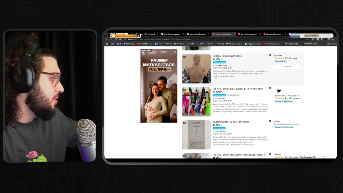The height and width of the screenshot is (193, 343).
Task: Open the 'Обратиться в служ...' bookmark
Action: tap(234, 44)
